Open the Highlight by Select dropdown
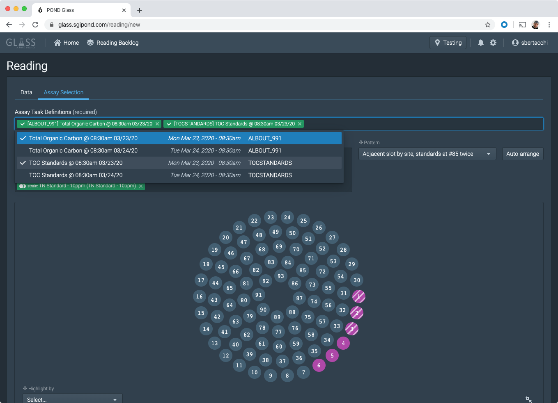 click(x=72, y=398)
